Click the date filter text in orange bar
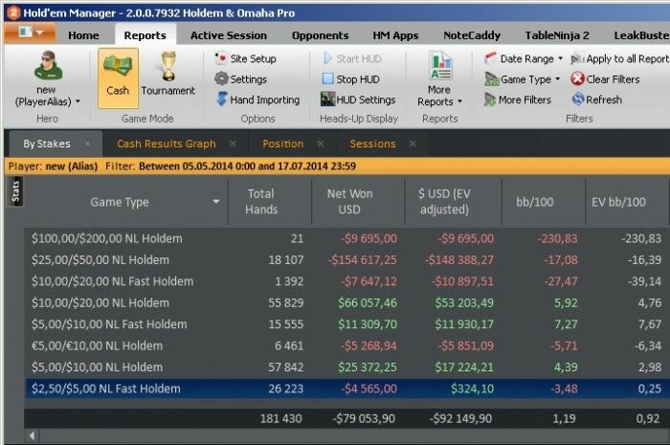 point(247,167)
